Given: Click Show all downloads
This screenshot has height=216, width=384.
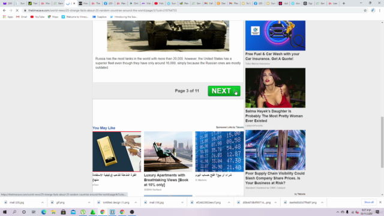Looking at the screenshot, I should pos(368,202).
